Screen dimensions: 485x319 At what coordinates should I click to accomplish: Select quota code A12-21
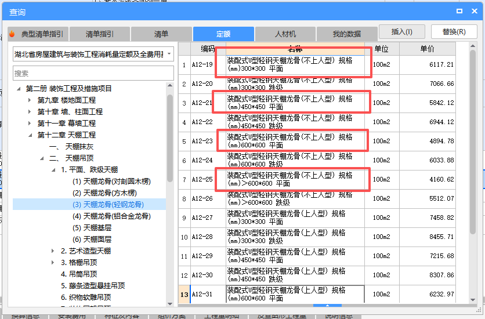(x=202, y=103)
